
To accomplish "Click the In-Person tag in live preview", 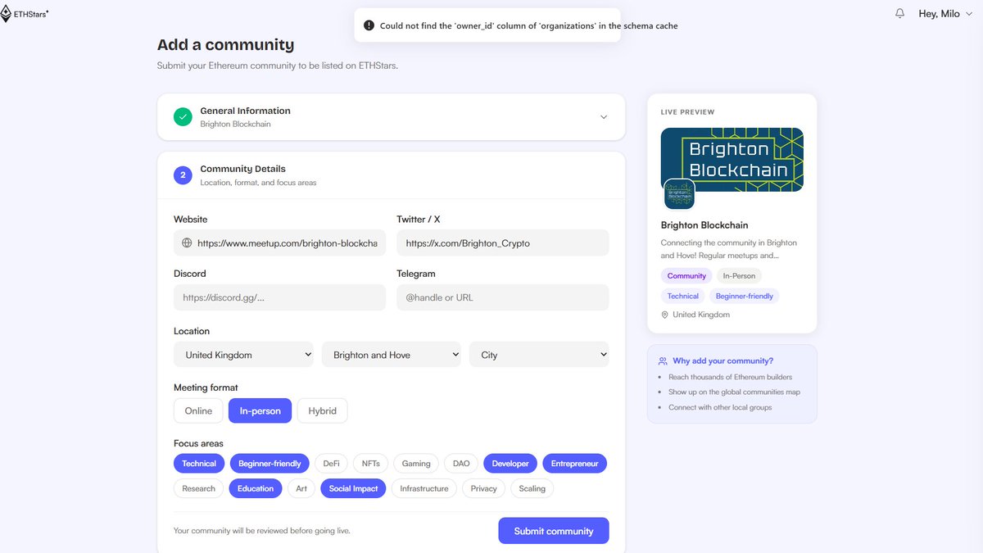I will [x=739, y=276].
